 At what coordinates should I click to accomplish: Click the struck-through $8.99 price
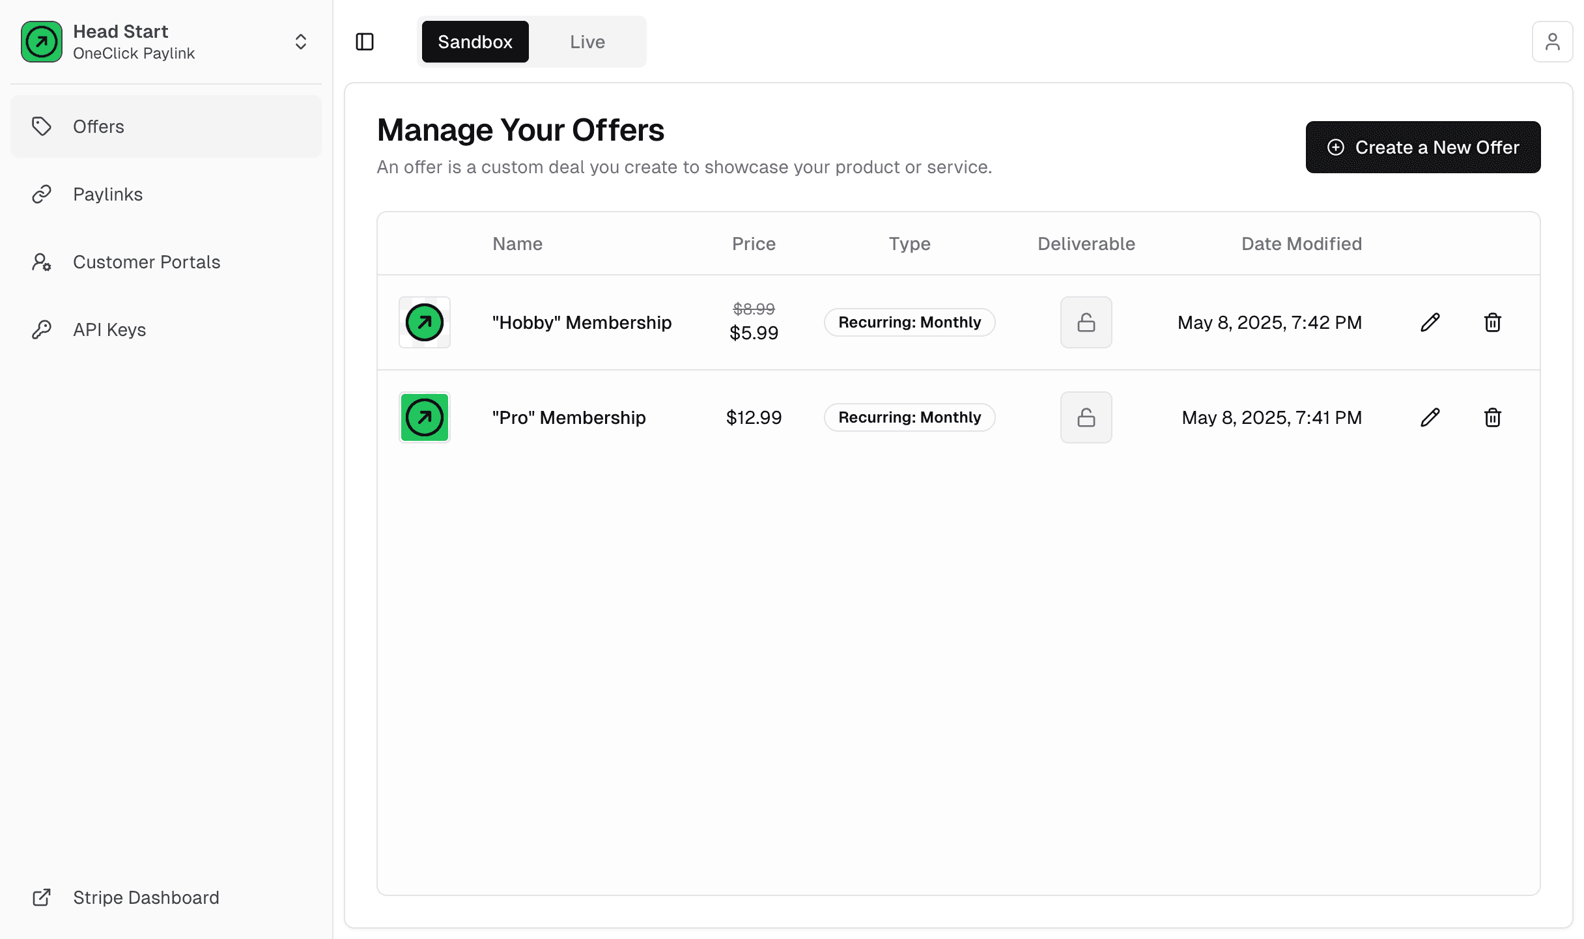(754, 309)
